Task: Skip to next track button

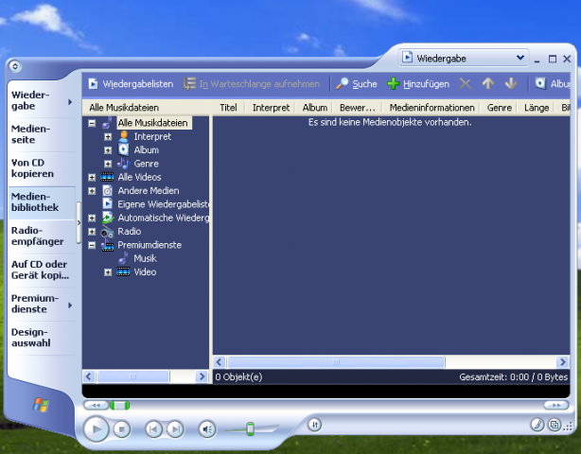Action: coord(175,429)
